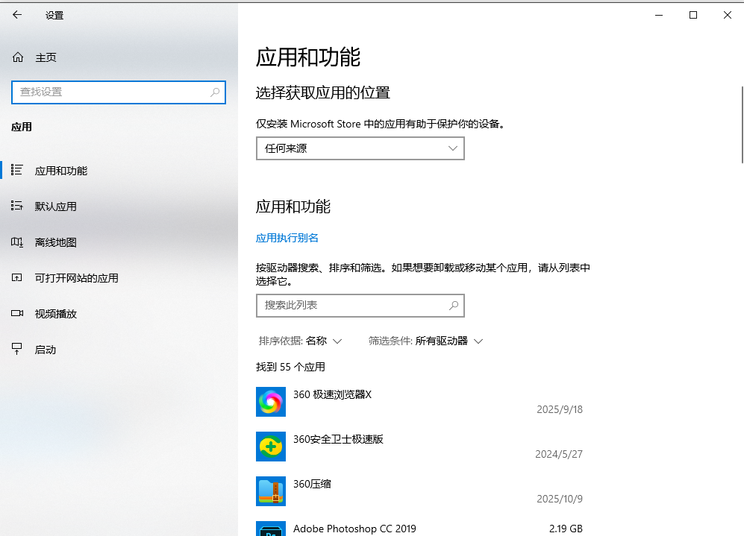Select the 360安全卫士极速版 app icon
The height and width of the screenshot is (536, 744).
[x=270, y=446]
